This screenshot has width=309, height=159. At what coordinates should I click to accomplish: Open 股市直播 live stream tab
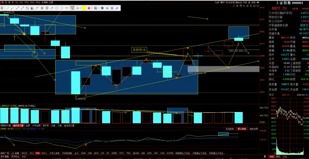point(4,156)
